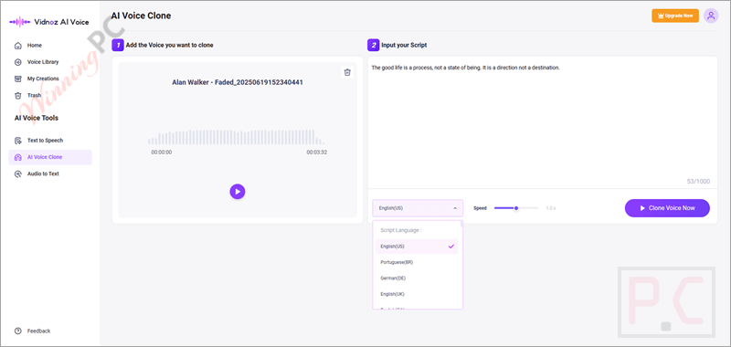Click inside the script text area
Screen dimensions: 731x347
tap(543, 122)
